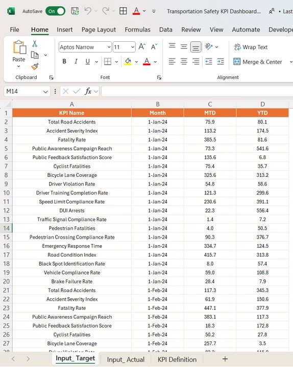
Task: Click the Name Box showing M14
Action: [x=23, y=91]
